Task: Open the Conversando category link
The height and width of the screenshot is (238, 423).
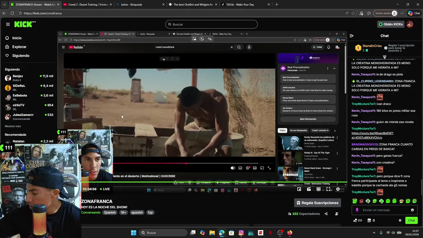Action: coord(91,213)
